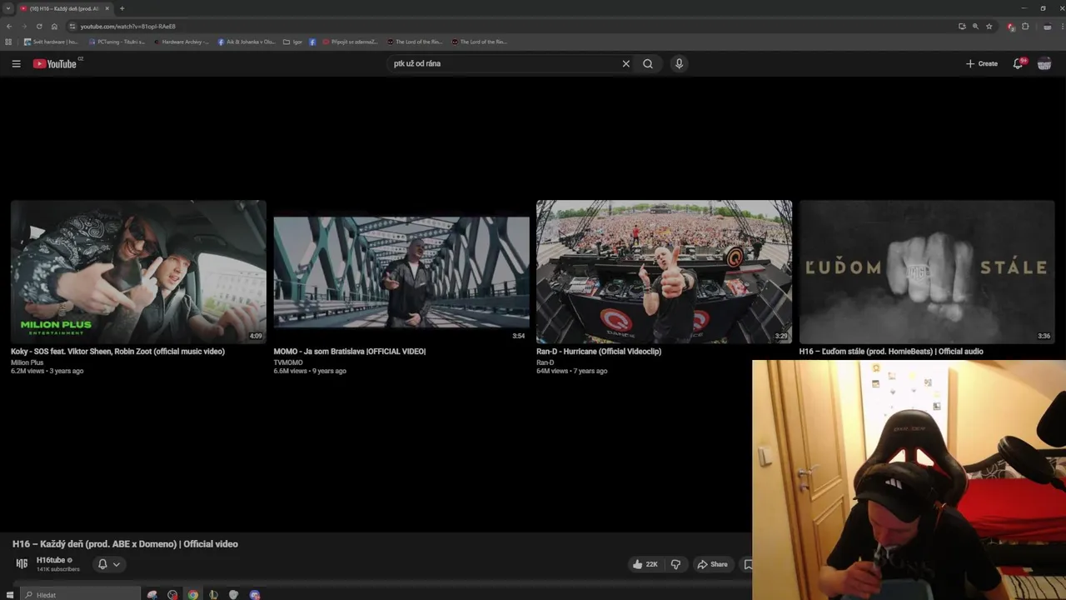The image size is (1066, 600).
Task: Select the address bar URL
Action: 127,27
